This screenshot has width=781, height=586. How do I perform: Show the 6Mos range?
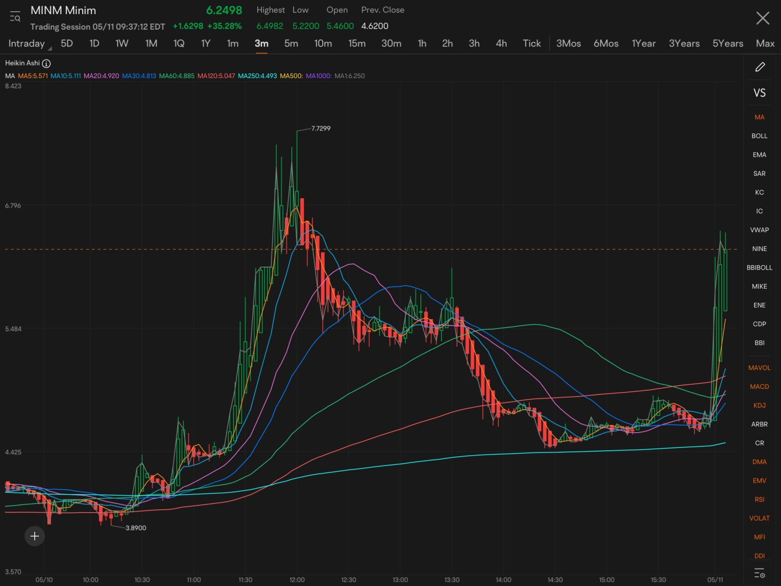[x=606, y=43]
